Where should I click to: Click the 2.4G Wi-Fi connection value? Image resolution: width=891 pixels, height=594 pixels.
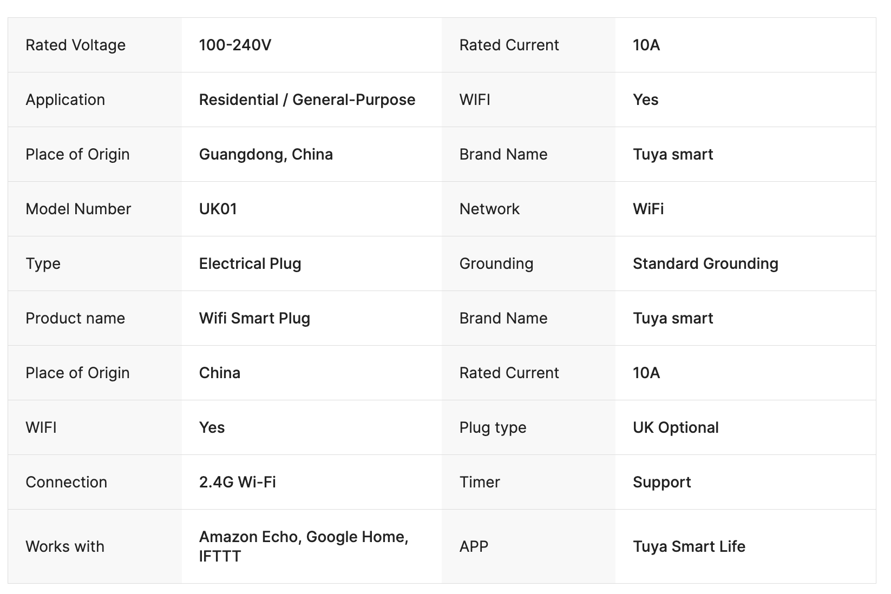[237, 482]
